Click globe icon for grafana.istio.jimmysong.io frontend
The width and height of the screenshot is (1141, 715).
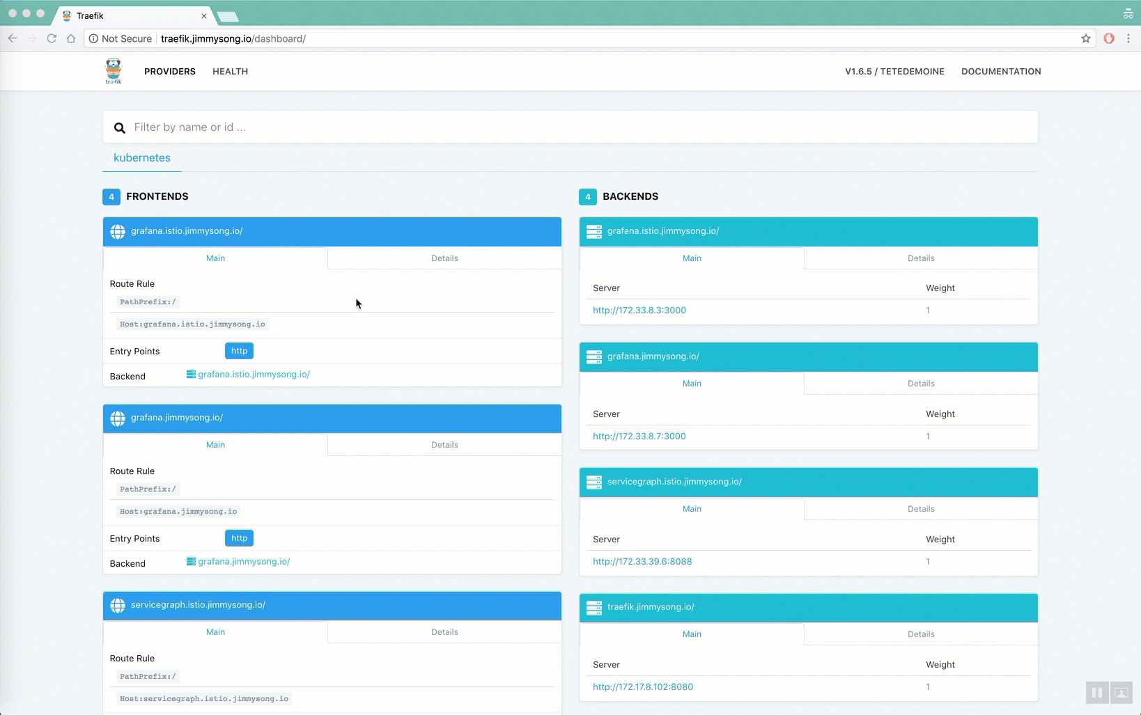click(118, 231)
